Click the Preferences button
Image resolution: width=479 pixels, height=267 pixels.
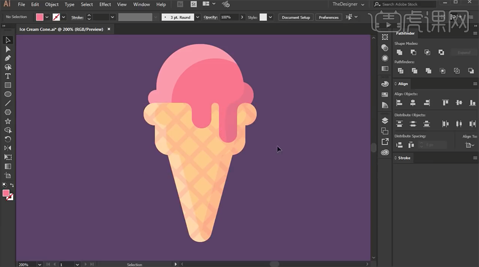pyautogui.click(x=329, y=17)
